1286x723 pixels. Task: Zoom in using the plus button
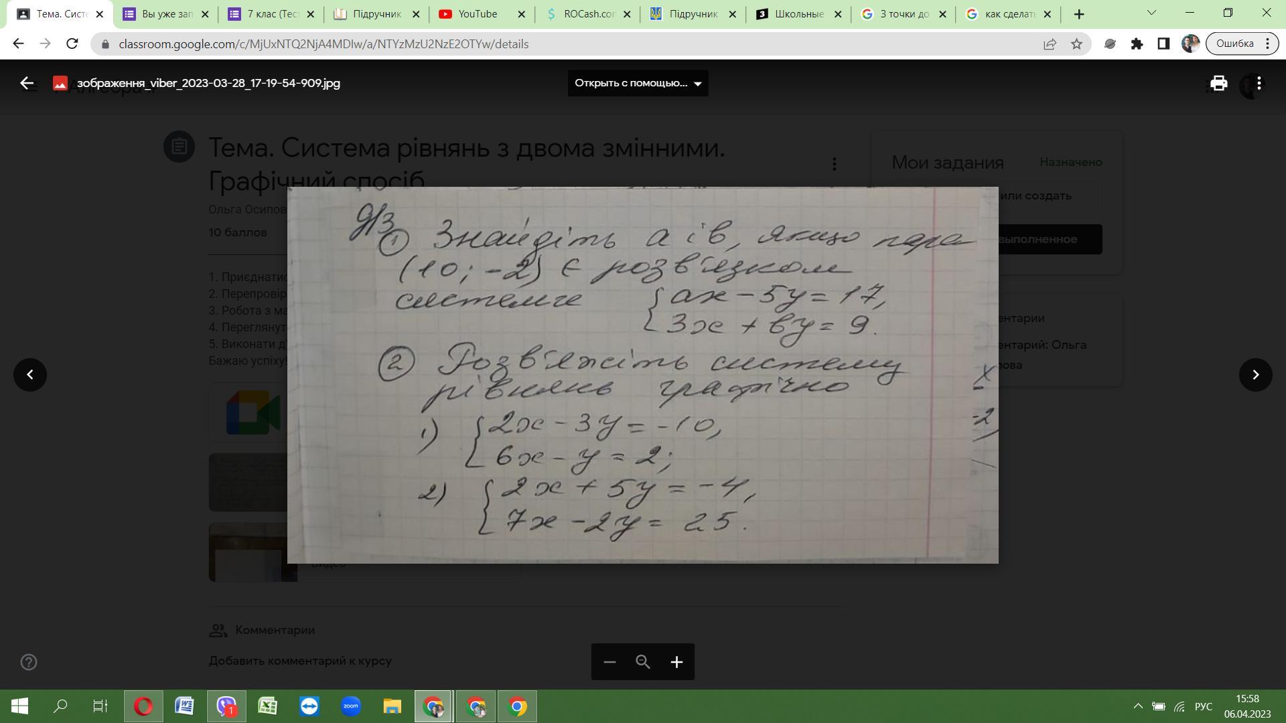tap(676, 662)
